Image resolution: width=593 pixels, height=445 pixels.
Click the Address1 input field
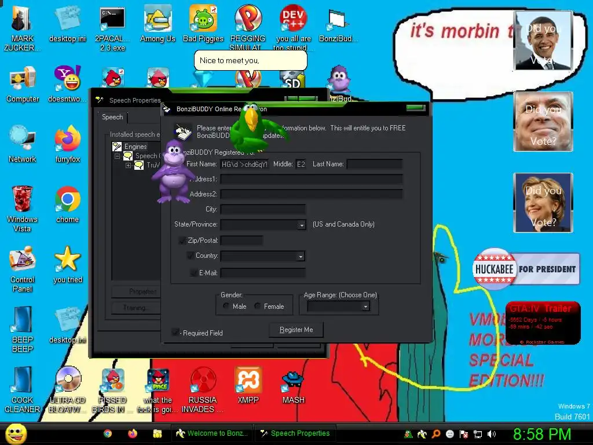pyautogui.click(x=311, y=180)
